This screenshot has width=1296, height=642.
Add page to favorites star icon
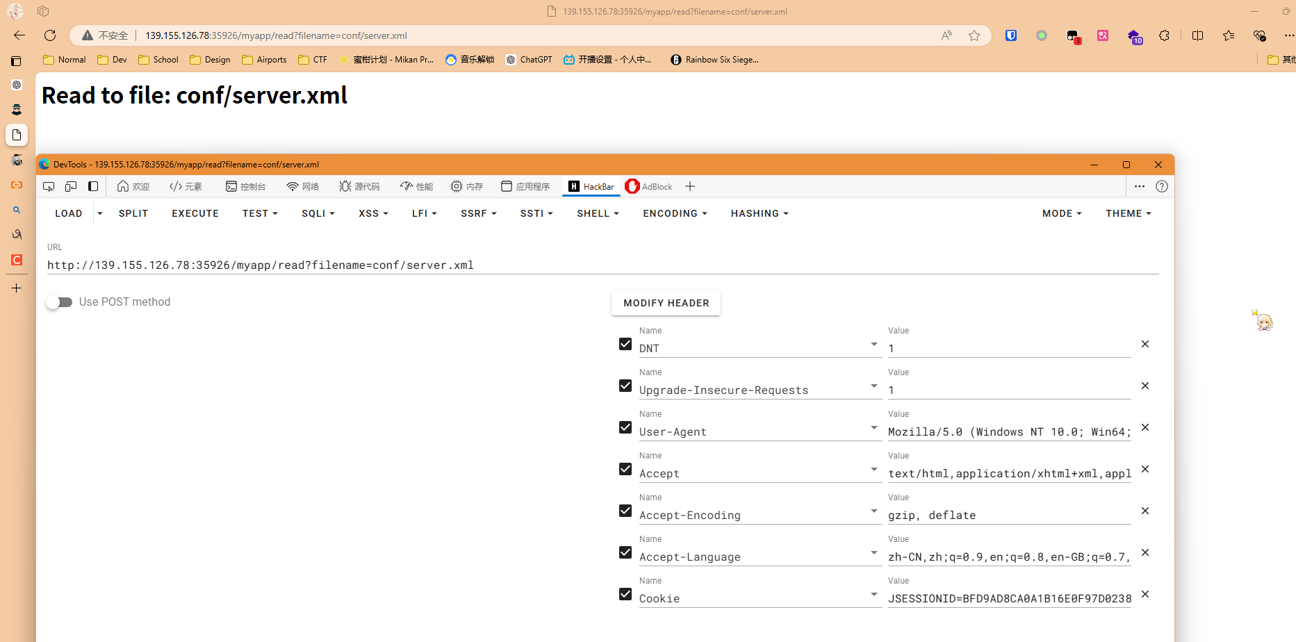click(x=974, y=35)
